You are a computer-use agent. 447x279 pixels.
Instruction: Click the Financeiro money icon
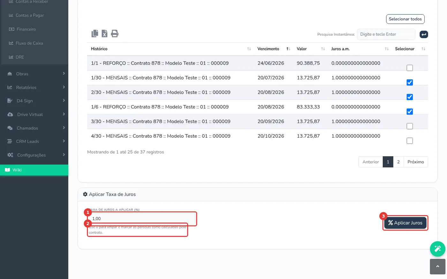[x=11, y=29]
